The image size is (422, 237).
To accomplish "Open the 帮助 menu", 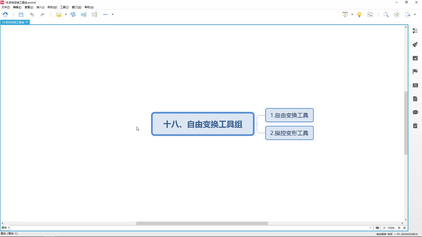I will [89, 7].
